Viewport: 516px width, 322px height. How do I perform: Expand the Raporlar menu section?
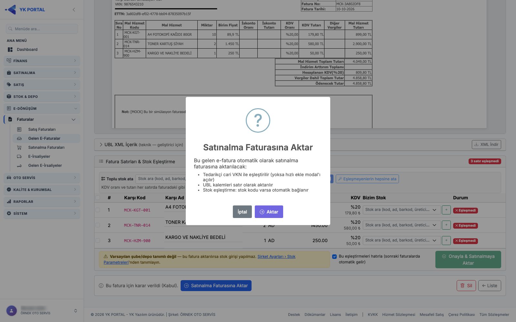(x=42, y=202)
